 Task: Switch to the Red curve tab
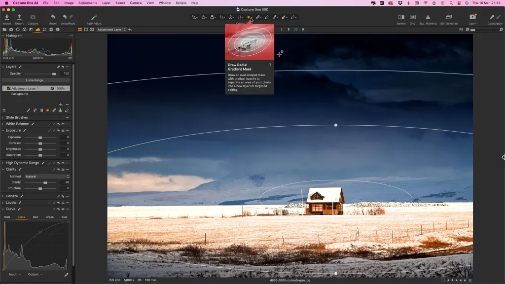point(35,217)
